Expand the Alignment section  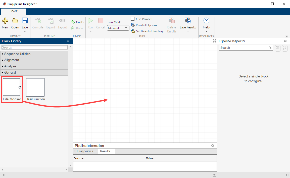35,60
